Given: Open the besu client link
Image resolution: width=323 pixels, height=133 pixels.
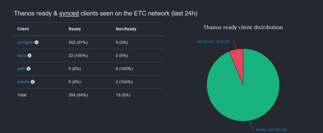Looking at the screenshot, I should point(22,55).
